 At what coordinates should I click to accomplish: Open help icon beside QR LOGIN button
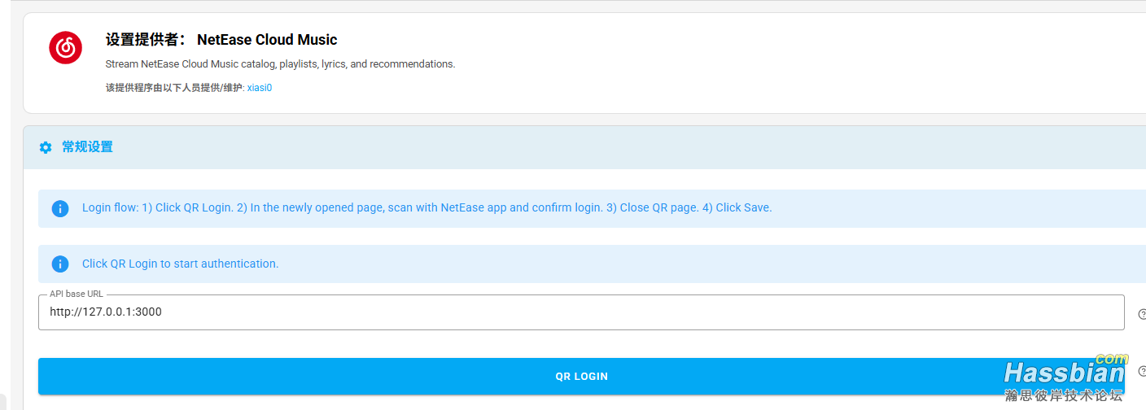(1142, 371)
